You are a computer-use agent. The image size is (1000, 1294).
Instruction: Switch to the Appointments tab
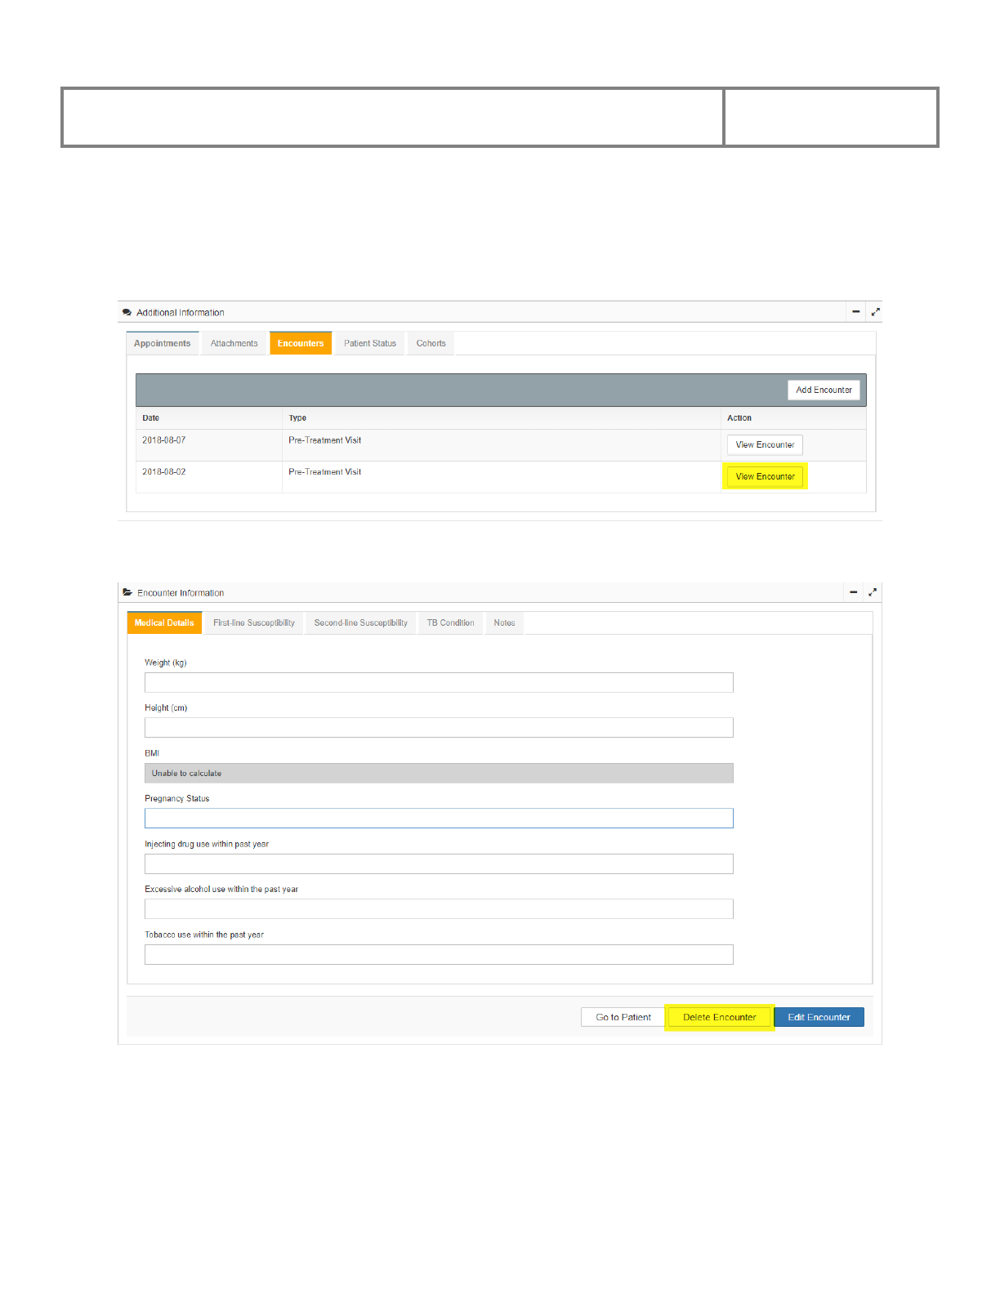point(163,343)
